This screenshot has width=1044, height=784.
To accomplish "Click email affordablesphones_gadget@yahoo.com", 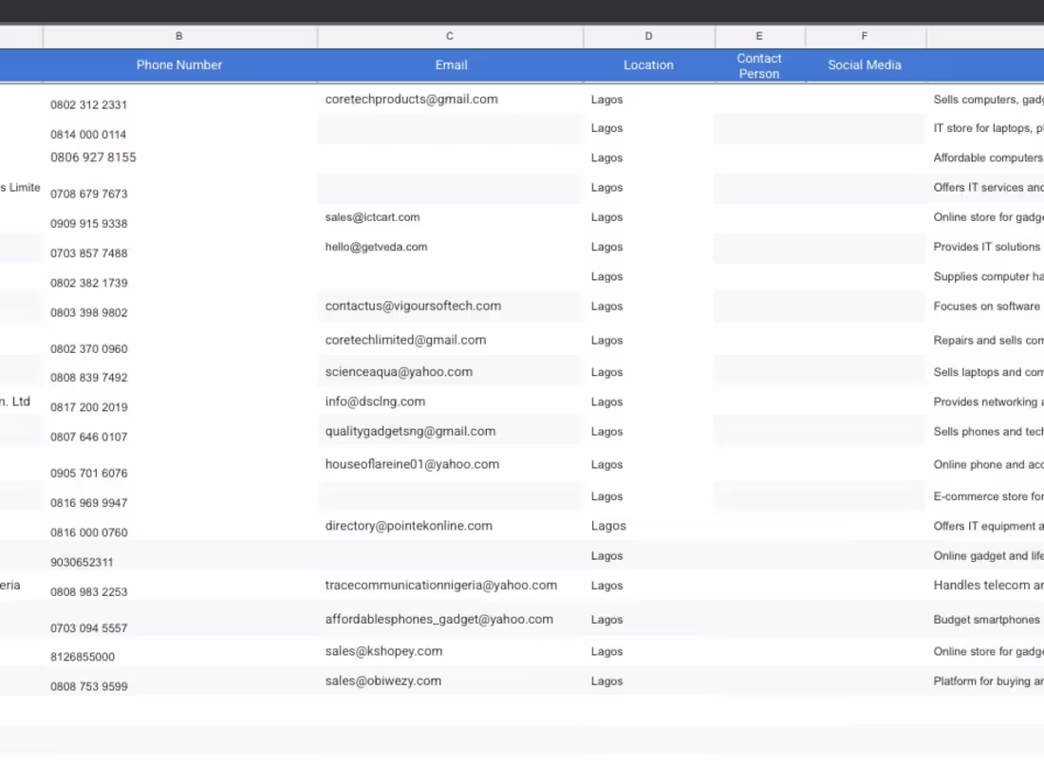I will coord(438,619).
